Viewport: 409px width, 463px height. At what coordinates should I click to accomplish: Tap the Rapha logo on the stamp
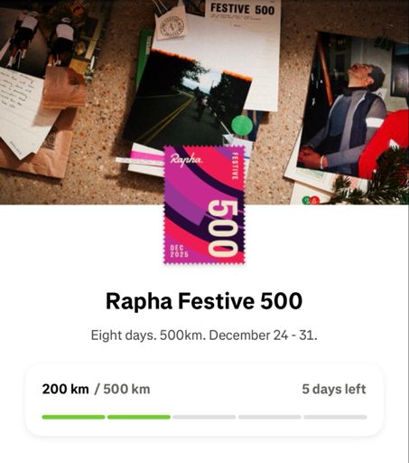[x=186, y=159]
